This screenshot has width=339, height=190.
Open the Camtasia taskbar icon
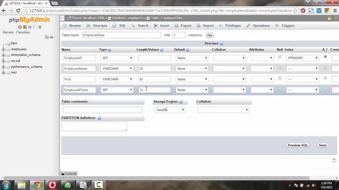99,185
